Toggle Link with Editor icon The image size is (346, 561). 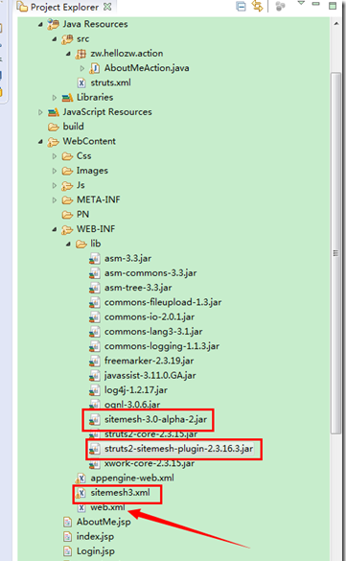click(258, 6)
